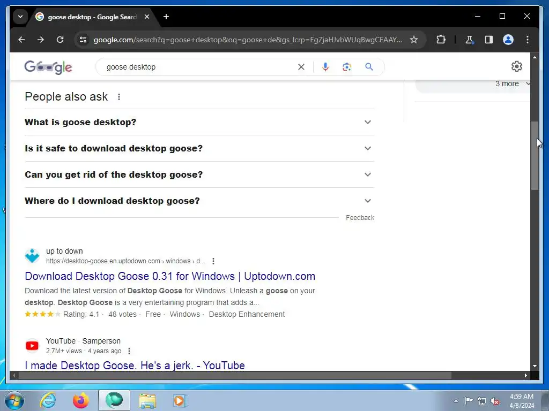Click the YouTube favicon in results
The height and width of the screenshot is (411, 549).
point(32,346)
